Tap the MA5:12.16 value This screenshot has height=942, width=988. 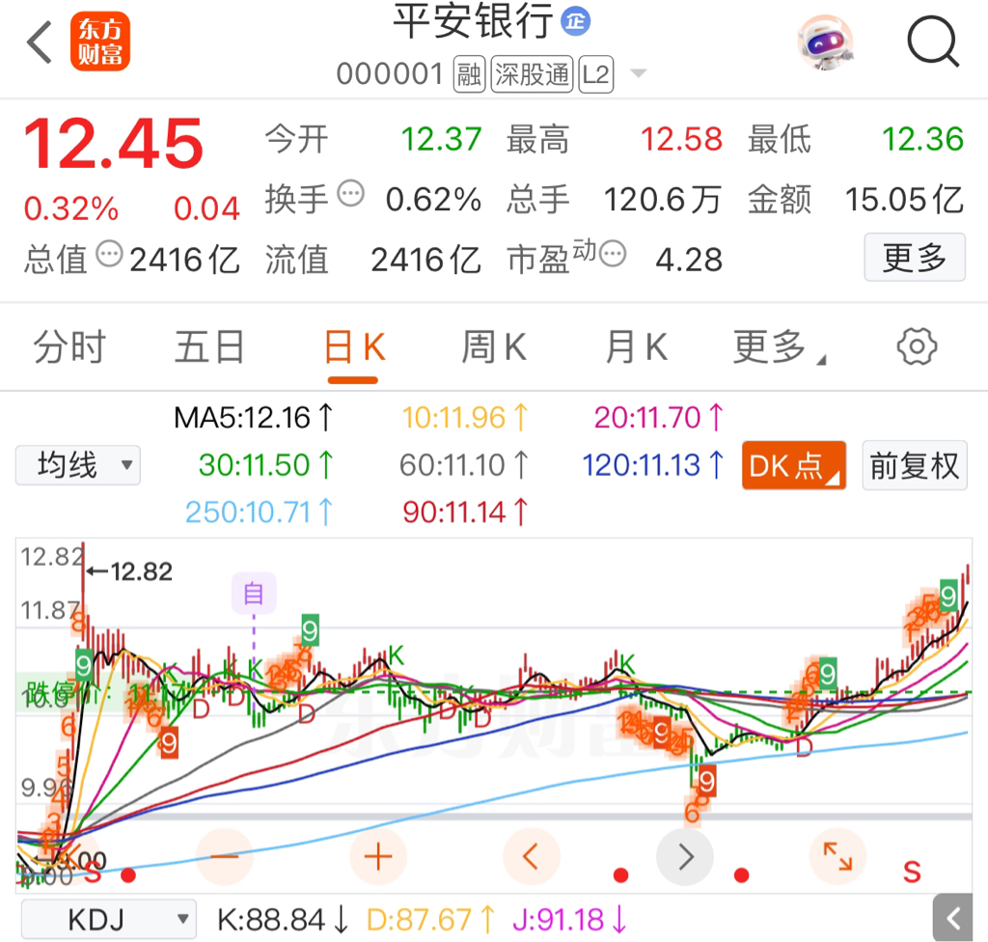254,417
